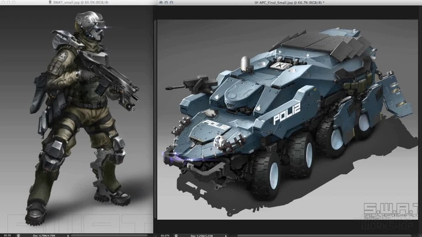Click horizontal scrollbar of APC_Final_Small window
The image size is (422, 237).
[x=317, y=235]
